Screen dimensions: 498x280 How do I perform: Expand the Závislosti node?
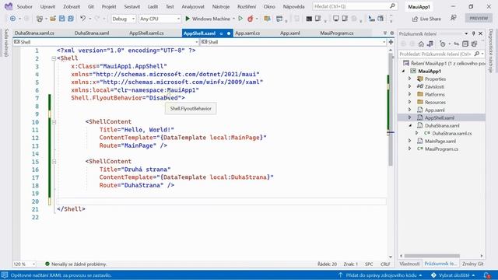pos(410,86)
